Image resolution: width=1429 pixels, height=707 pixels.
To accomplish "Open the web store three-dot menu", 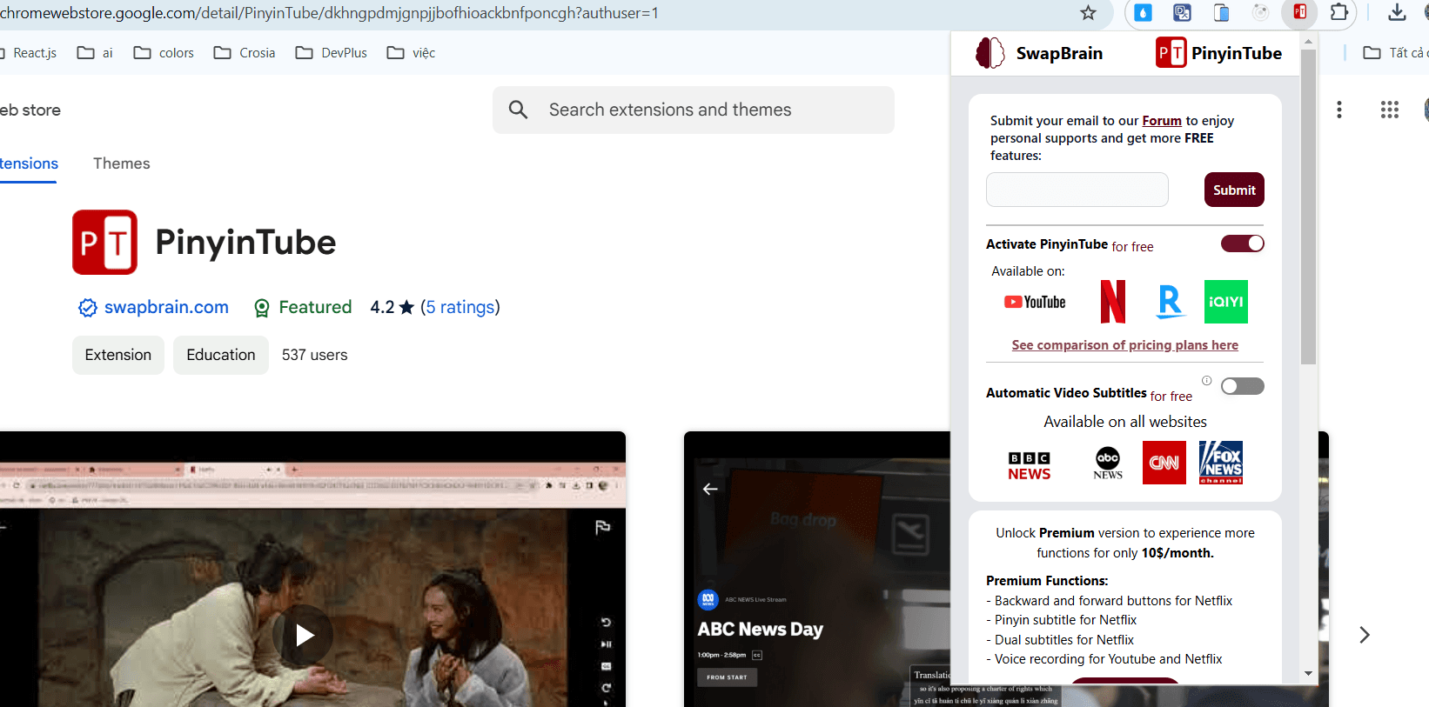I will pyautogui.click(x=1339, y=110).
